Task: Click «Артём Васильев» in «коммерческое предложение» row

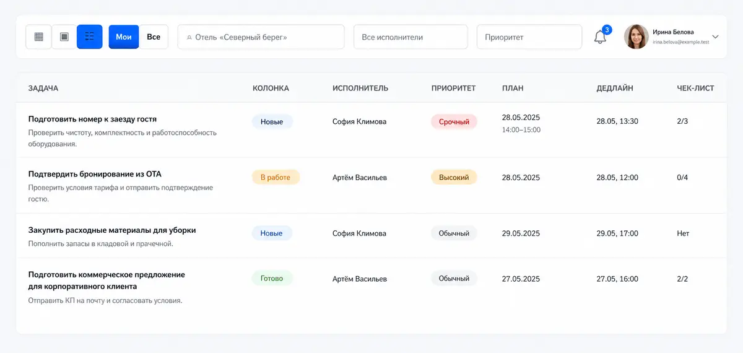Action: pyautogui.click(x=360, y=279)
